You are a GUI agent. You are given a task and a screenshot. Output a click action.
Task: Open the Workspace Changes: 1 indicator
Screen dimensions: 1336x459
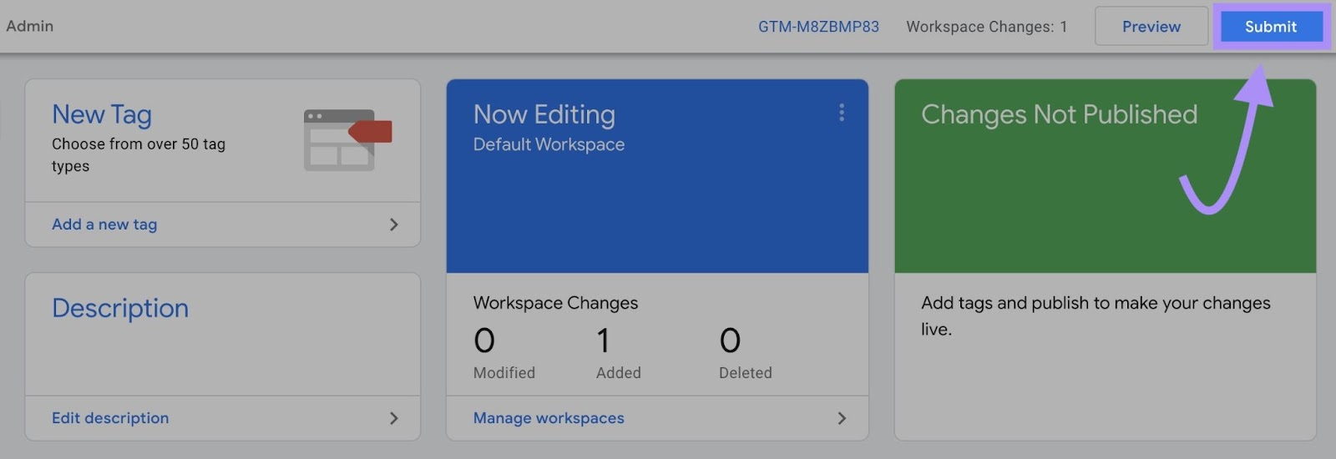point(986,27)
